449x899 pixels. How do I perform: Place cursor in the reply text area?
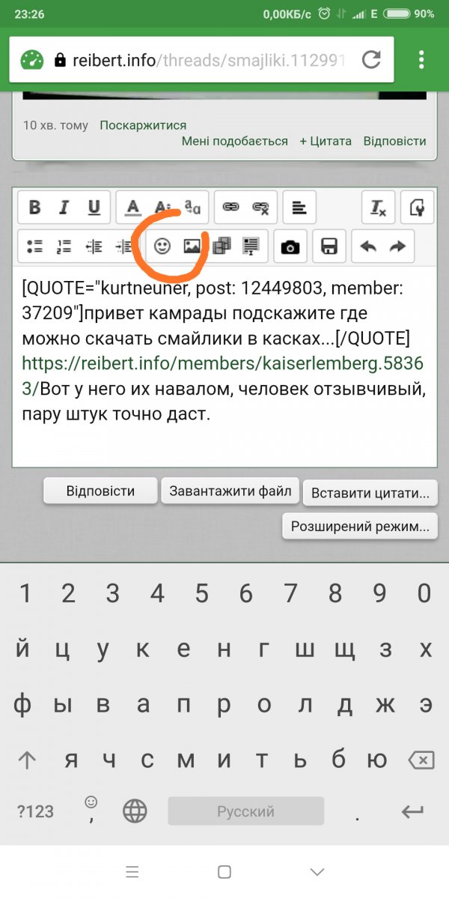[x=224, y=366]
